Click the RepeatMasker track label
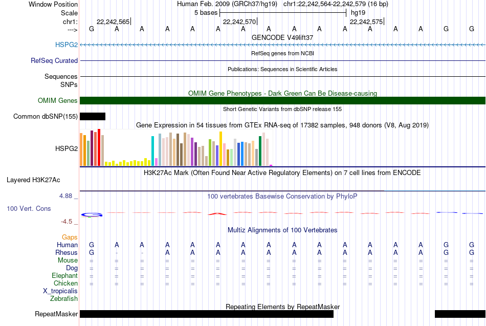486x326 pixels. [x=56, y=314]
